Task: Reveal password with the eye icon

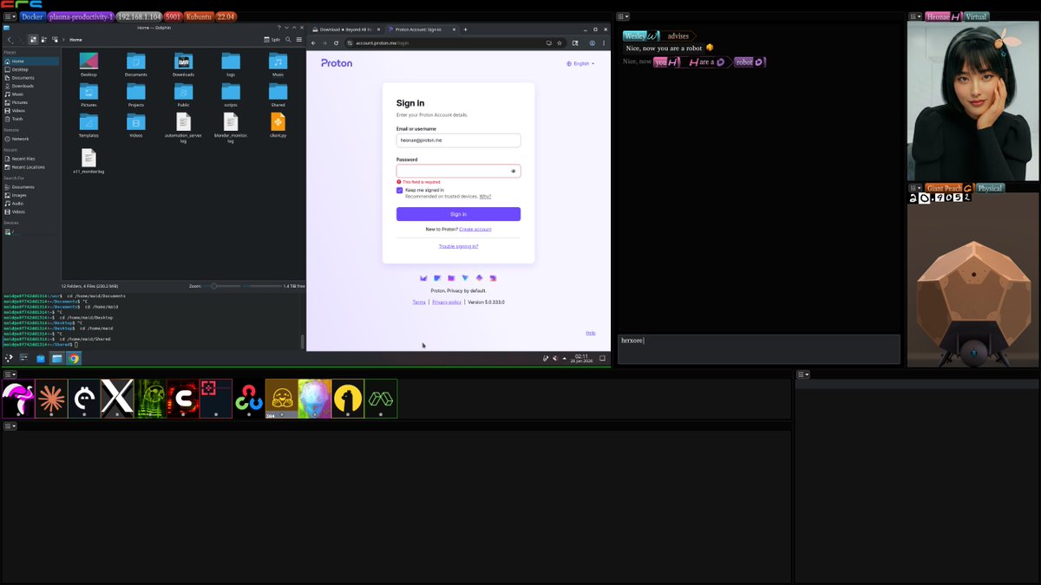Action: pyautogui.click(x=514, y=171)
